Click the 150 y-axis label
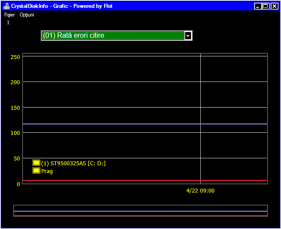This screenshot has height=229, width=281. (x=15, y=108)
